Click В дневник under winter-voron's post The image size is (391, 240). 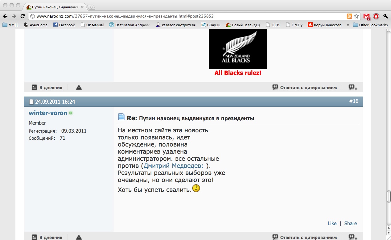click(x=47, y=238)
